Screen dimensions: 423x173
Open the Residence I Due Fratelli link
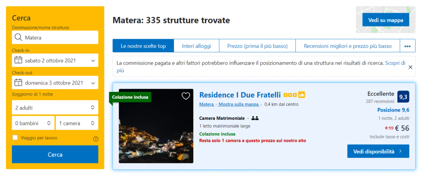point(240,95)
